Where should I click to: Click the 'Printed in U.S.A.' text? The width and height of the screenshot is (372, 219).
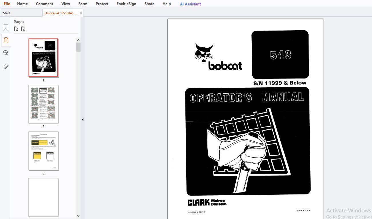(303, 210)
